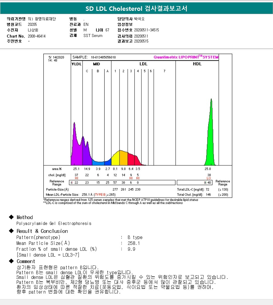Click the specimen value "SST Serum"
This screenshot has height=305, width=273.
(x=93, y=35)
